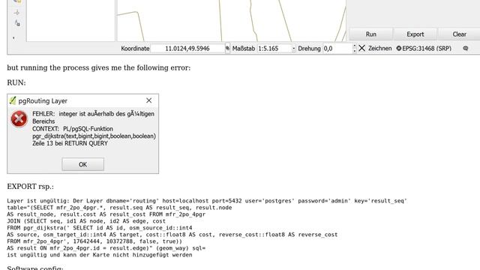Click the red error icon in the dialog

pos(19,118)
